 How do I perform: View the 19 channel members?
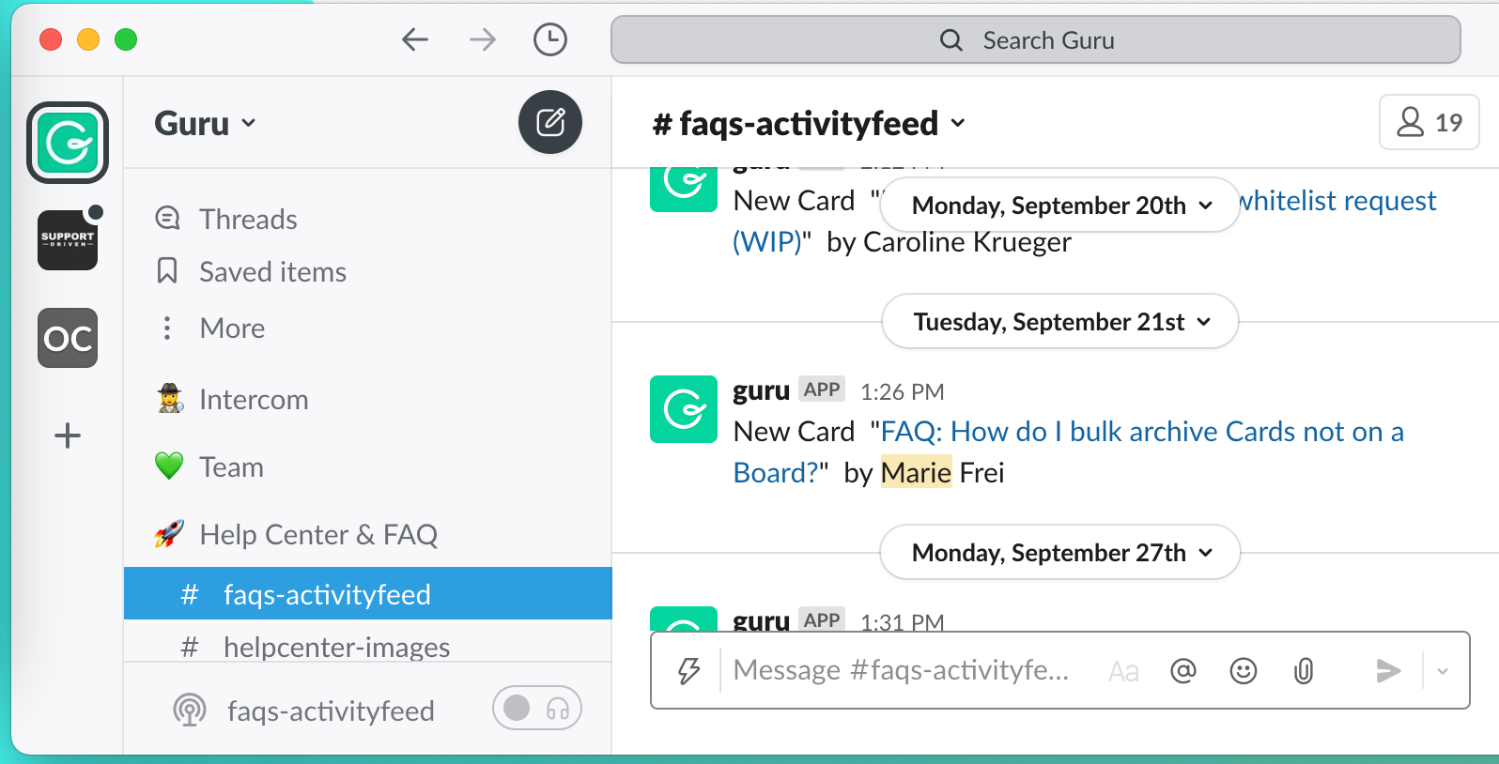click(x=1429, y=122)
